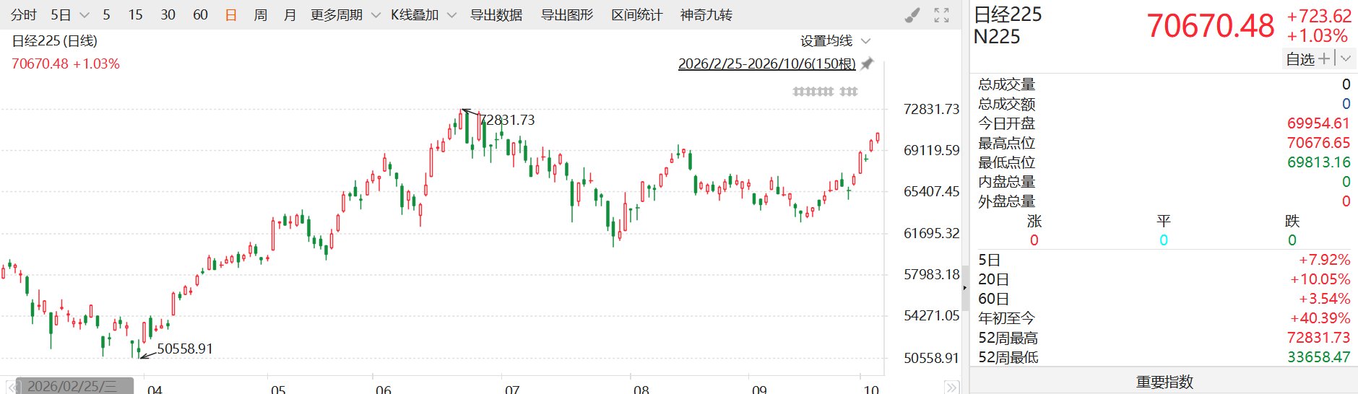Viewport: 1358px width, 394px height.
Task: Open the brush drawing tool
Action: click(x=912, y=15)
